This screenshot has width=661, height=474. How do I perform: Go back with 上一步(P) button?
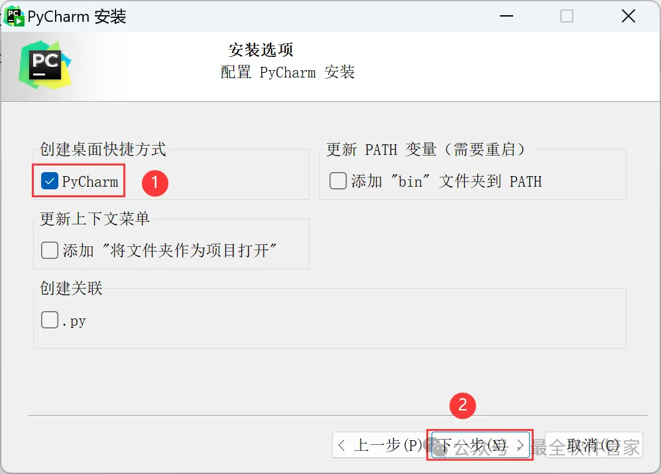pos(381,445)
